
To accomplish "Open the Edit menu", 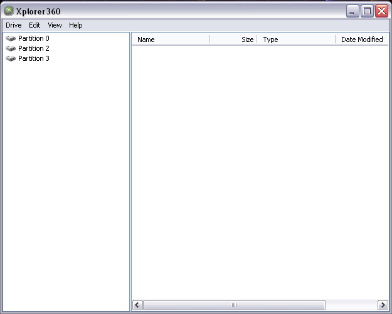I will pyautogui.click(x=34, y=25).
